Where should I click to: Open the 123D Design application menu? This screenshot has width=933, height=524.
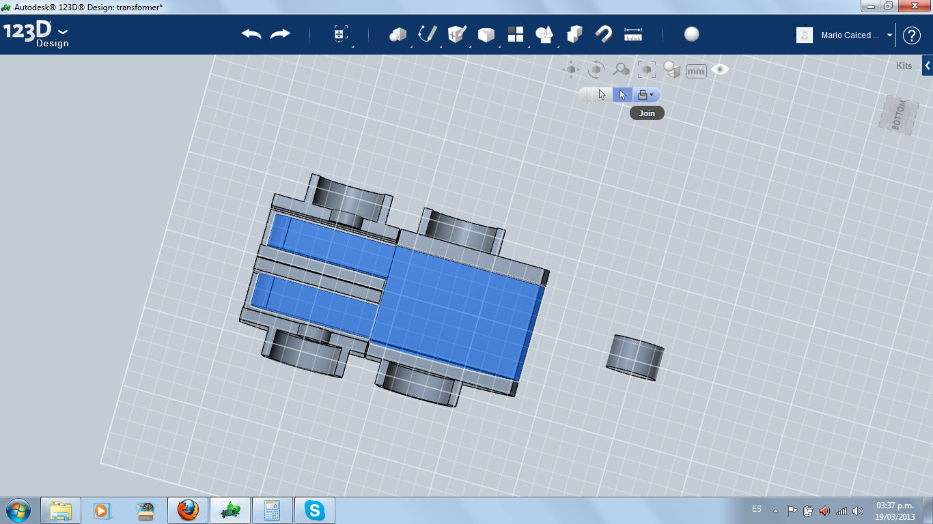pos(36,34)
